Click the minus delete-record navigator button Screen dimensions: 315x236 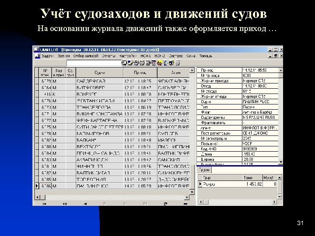click(x=185, y=204)
